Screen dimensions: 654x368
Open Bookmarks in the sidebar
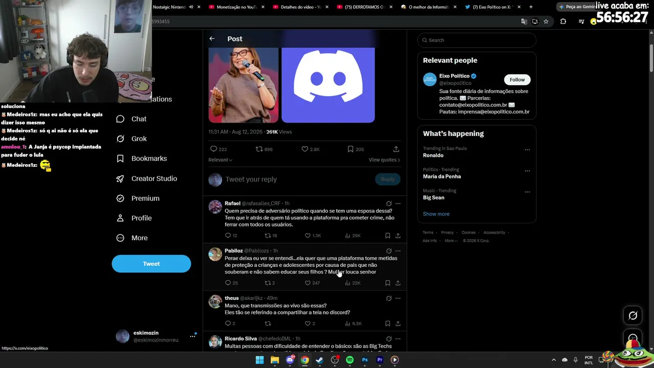[142, 158]
